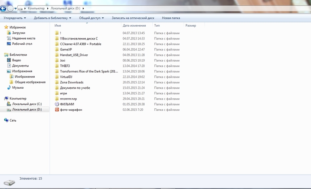Sort by the Дата изменения column header
This screenshot has height=189, width=311.
point(134,25)
